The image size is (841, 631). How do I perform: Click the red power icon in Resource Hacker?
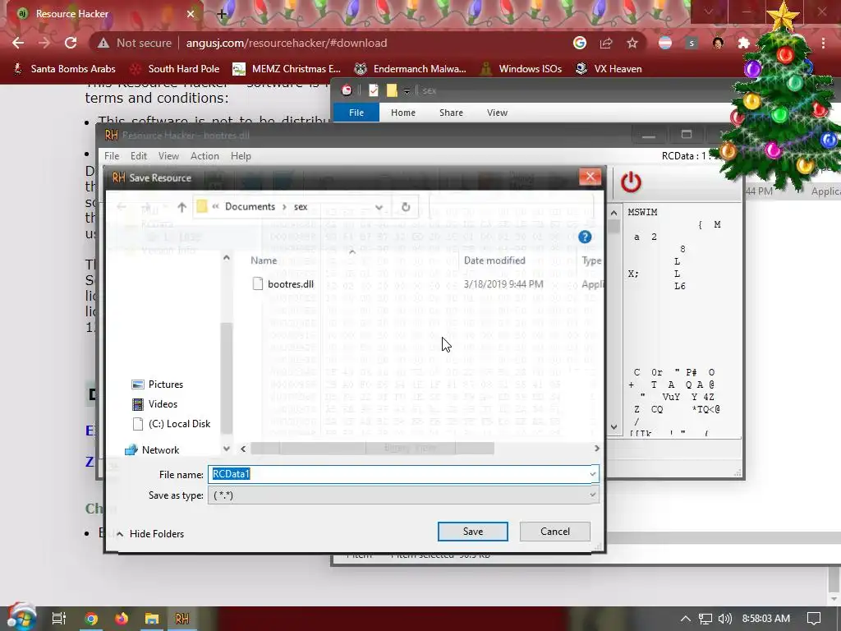tap(631, 182)
